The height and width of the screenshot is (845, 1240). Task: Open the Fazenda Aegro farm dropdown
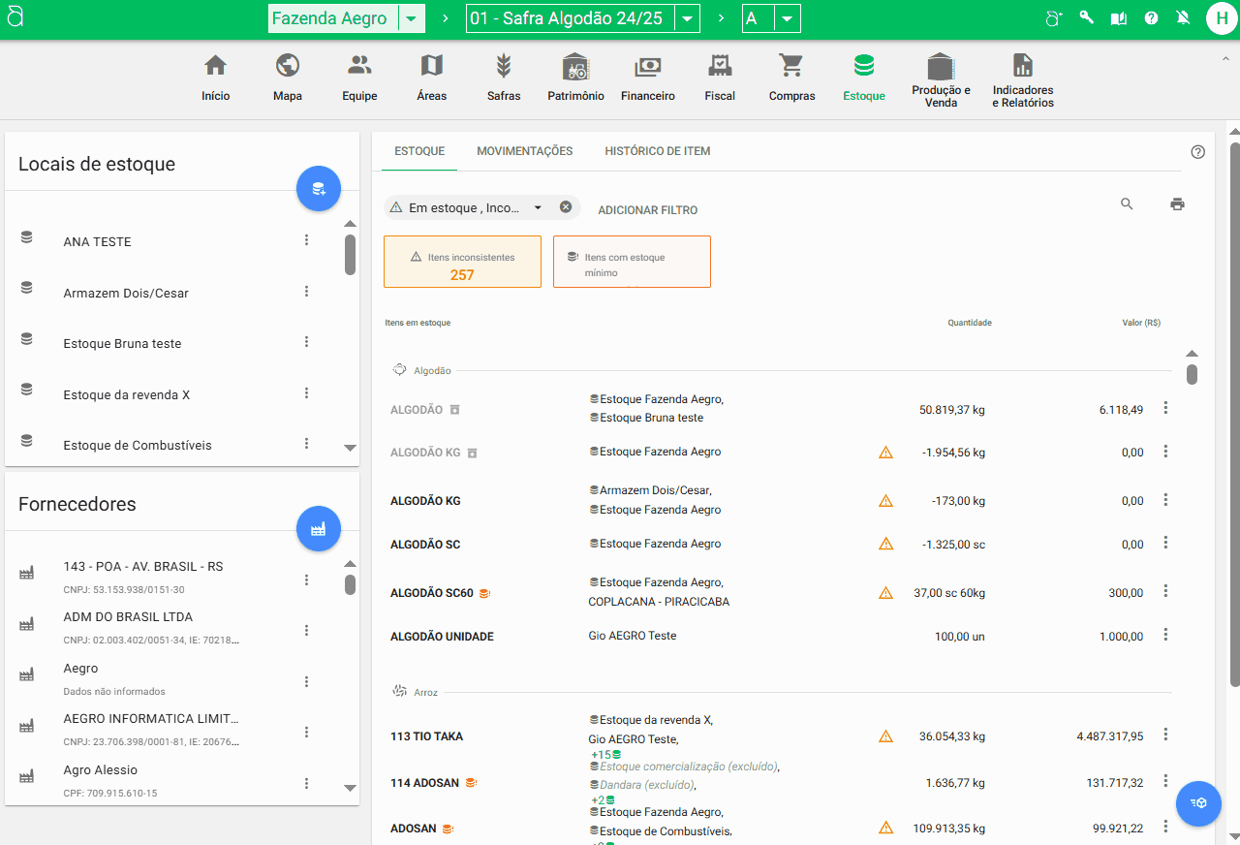click(412, 19)
